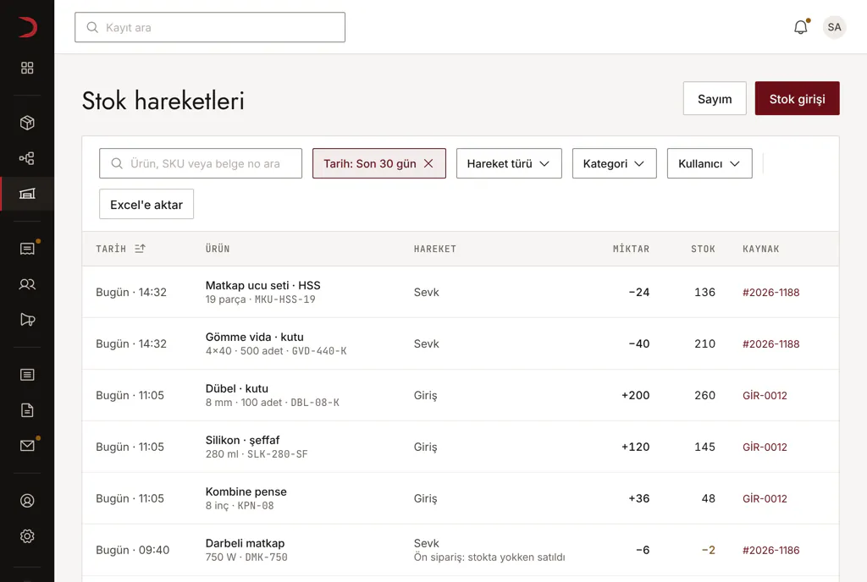Click the 'Tarih: Son 30 gün' filter chip label

pyautogui.click(x=369, y=163)
